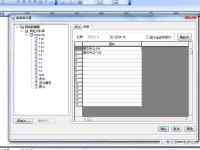200x150 pixels.
Task: Close the 数据库设置 dialog
Action: 191,17
